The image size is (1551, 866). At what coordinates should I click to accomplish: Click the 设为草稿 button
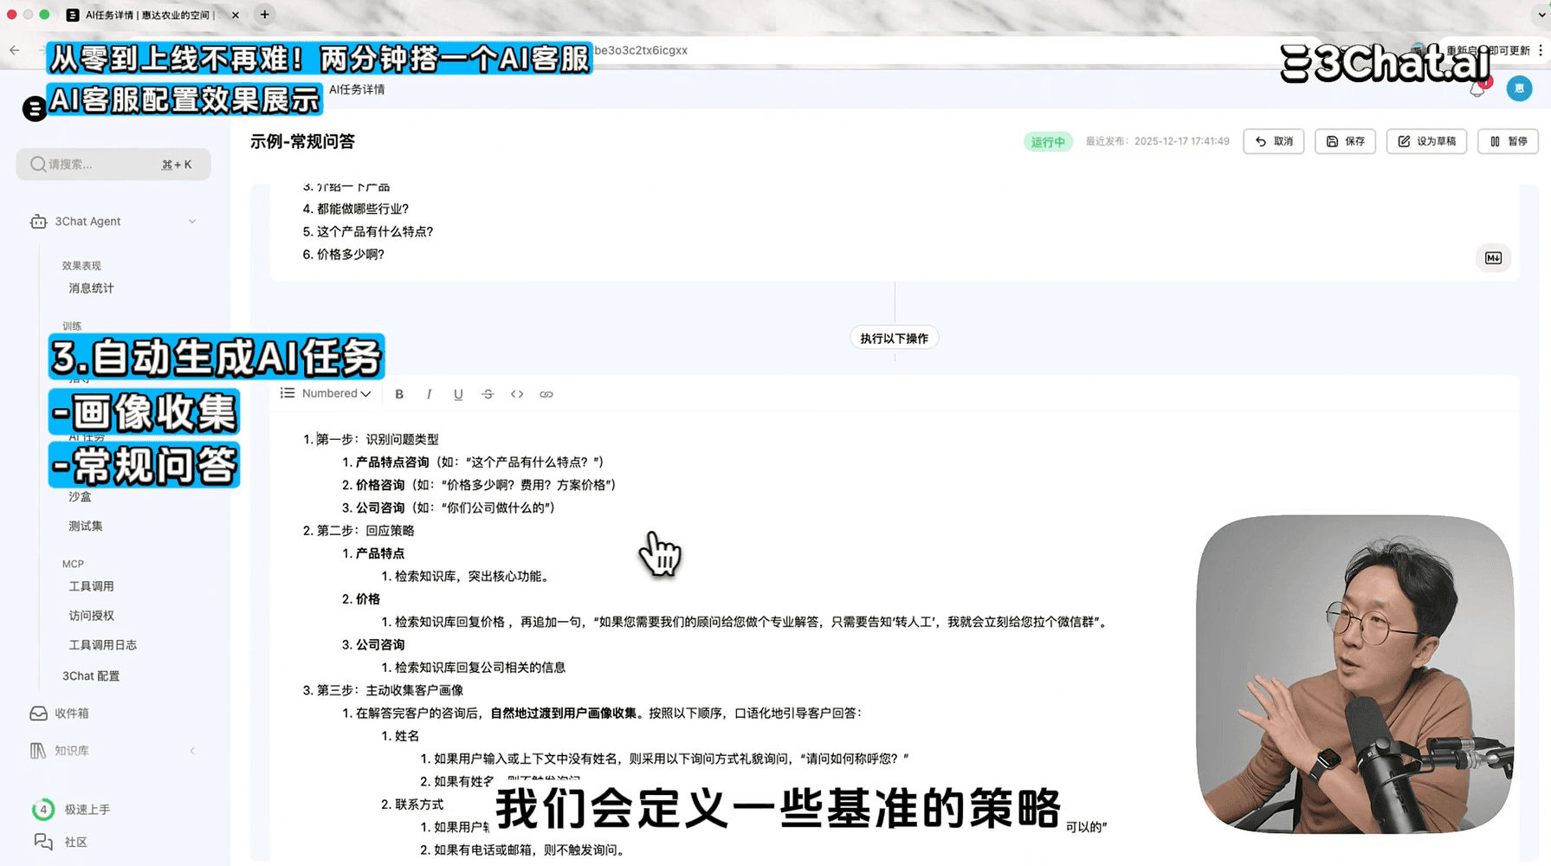(x=1426, y=141)
